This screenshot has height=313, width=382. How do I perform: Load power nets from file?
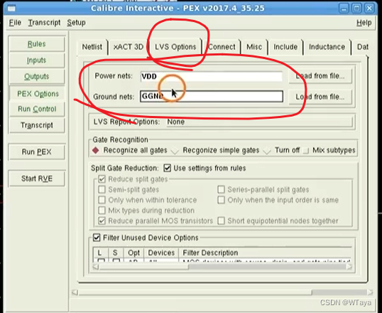pyautogui.click(x=320, y=76)
